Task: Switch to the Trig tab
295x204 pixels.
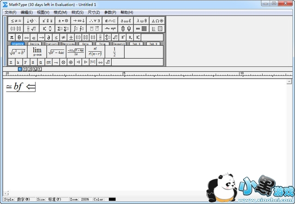Action: coord(102,43)
